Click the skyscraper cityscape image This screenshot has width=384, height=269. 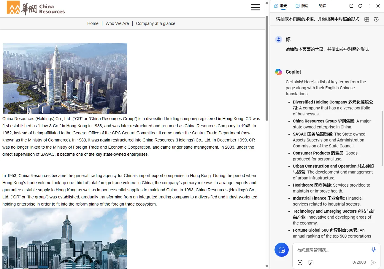coord(65,78)
